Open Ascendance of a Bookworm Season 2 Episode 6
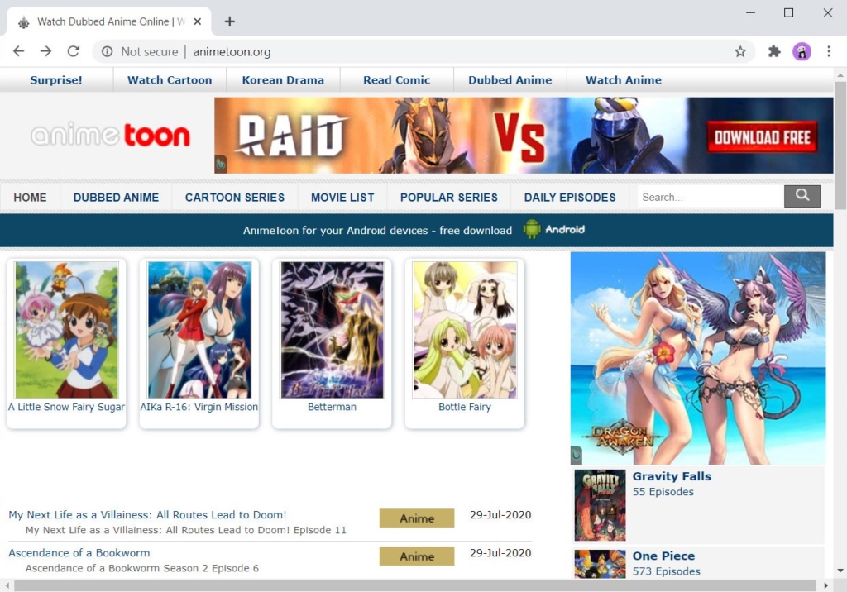 click(x=142, y=568)
